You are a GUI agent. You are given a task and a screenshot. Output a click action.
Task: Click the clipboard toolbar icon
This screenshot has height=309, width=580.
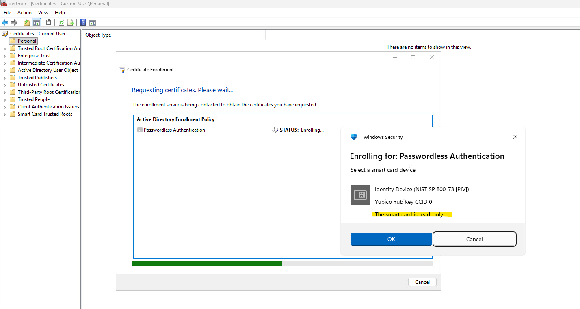coord(49,22)
